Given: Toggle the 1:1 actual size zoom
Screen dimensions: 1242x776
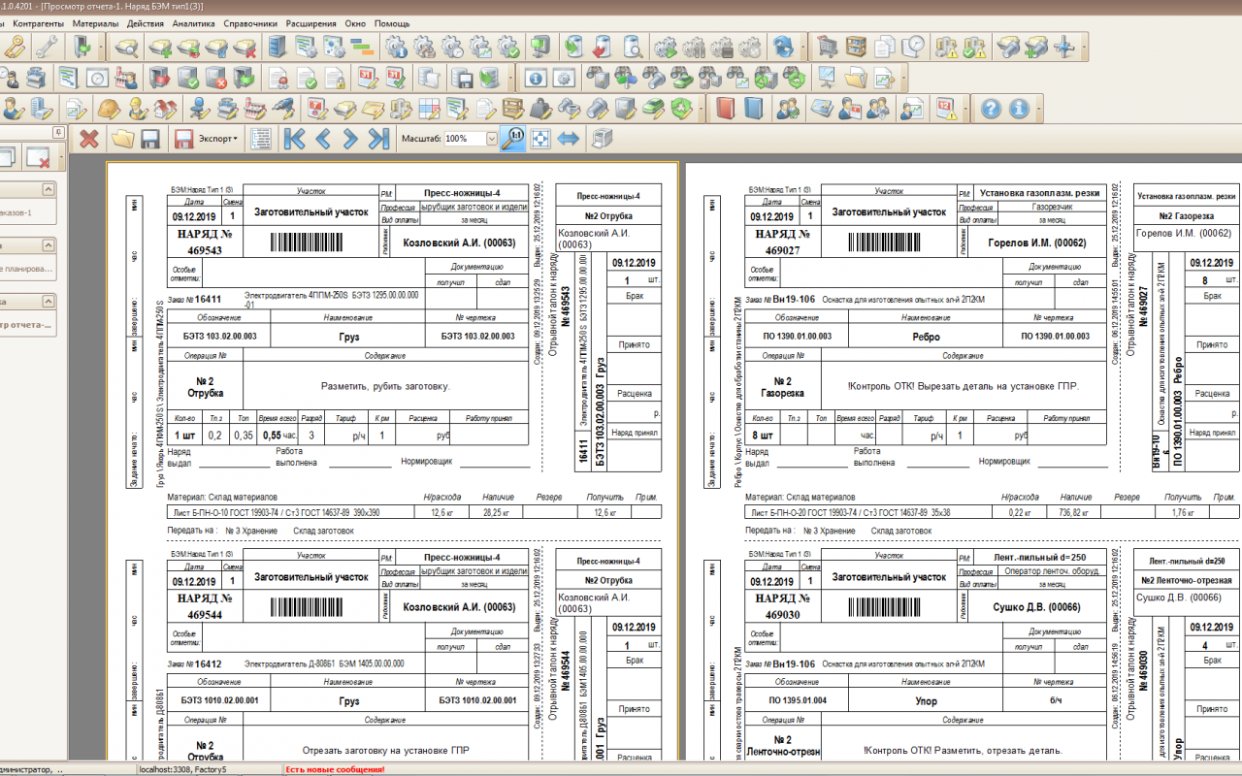Looking at the screenshot, I should 512,139.
